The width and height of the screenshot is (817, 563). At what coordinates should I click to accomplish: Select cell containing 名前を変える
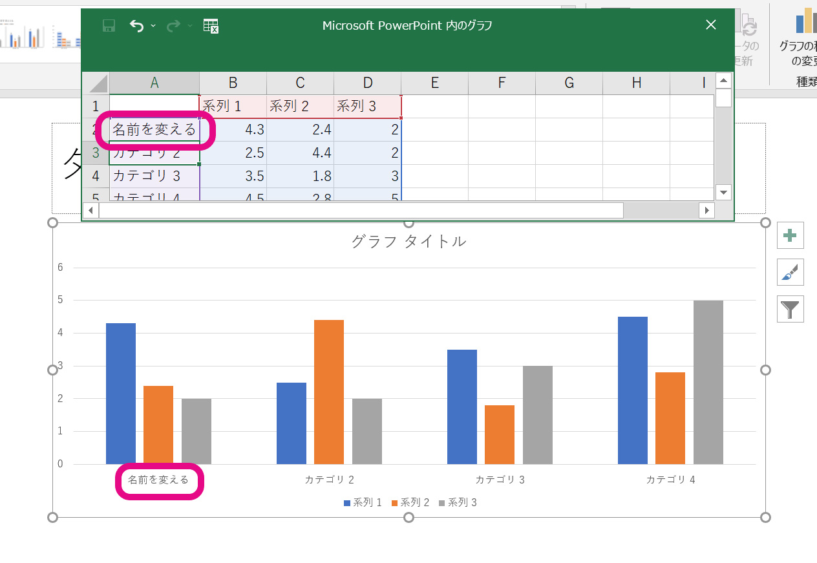pyautogui.click(x=154, y=130)
